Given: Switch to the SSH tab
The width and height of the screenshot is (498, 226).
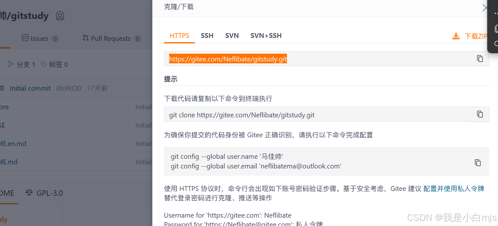Looking at the screenshot, I should pos(207,36).
